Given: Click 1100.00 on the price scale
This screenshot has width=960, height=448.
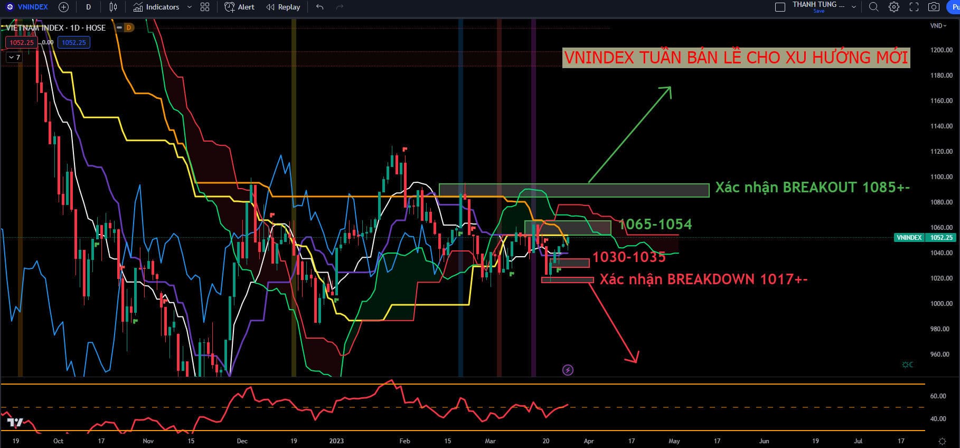Looking at the screenshot, I should pos(942,177).
